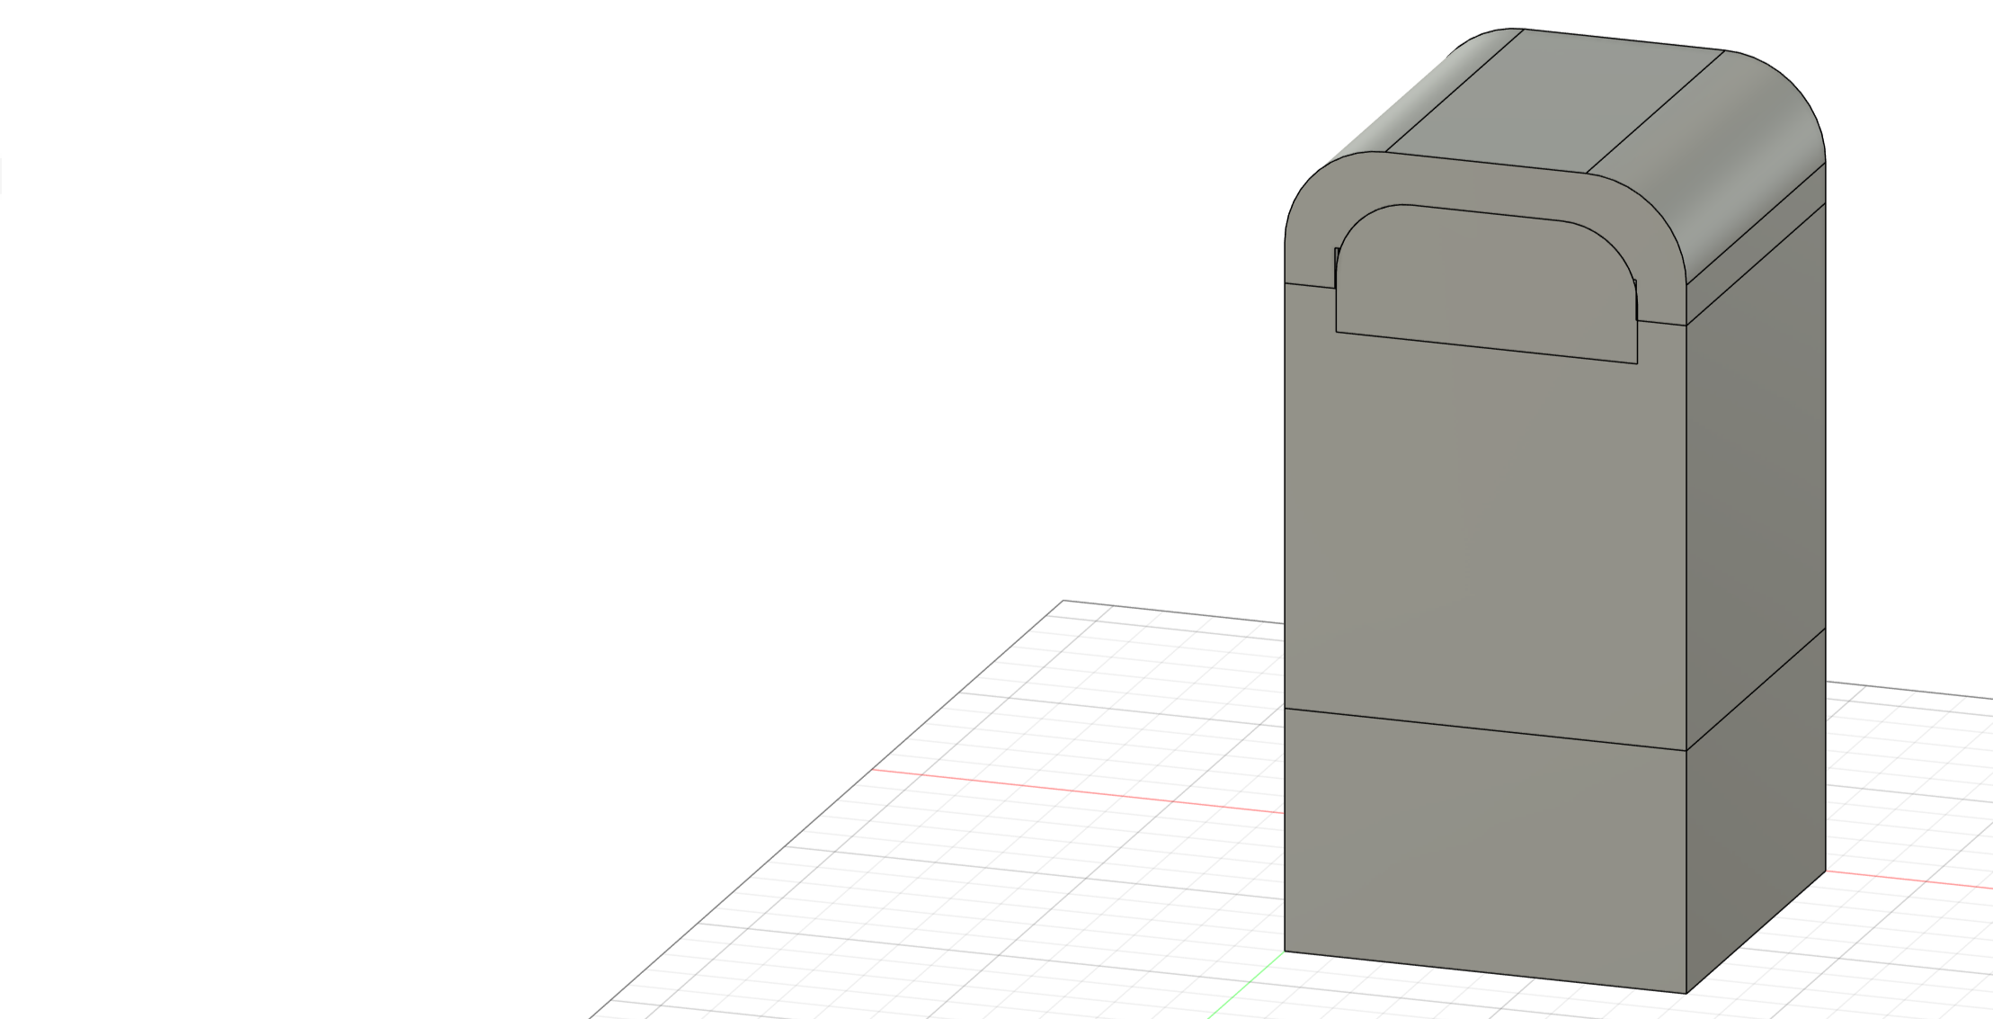This screenshot has height=1019, width=1993.
Task: Select the curved top edge of recessed arch
Action: 1483,213
